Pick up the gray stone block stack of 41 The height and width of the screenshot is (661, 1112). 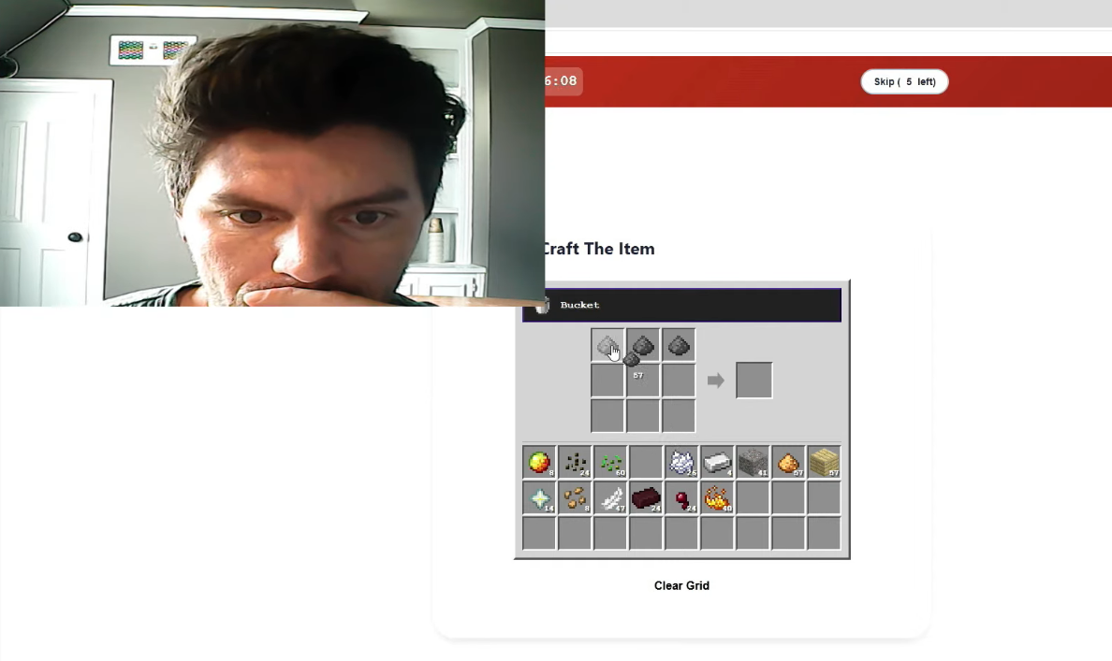point(753,463)
